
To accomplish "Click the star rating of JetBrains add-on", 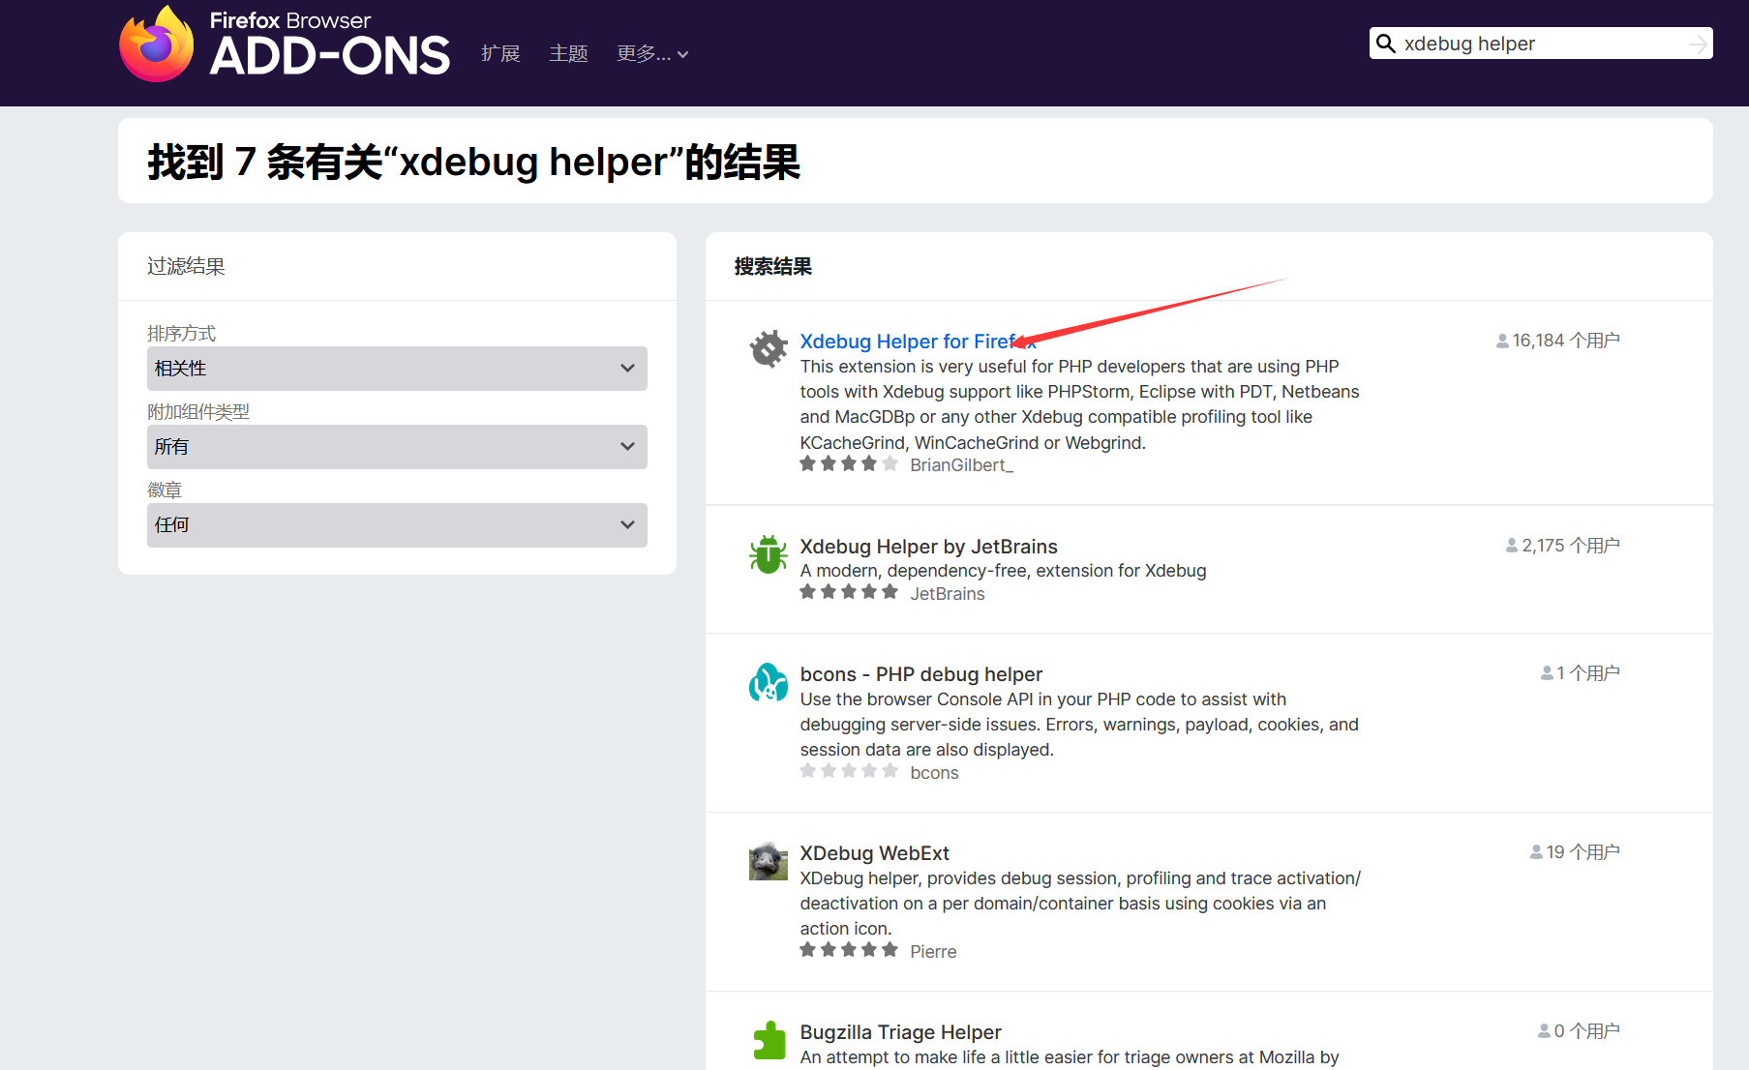I will pyautogui.click(x=849, y=592).
